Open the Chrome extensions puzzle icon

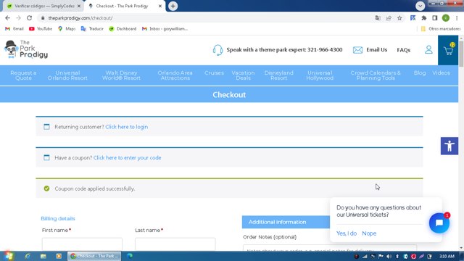pyautogui.click(x=423, y=18)
